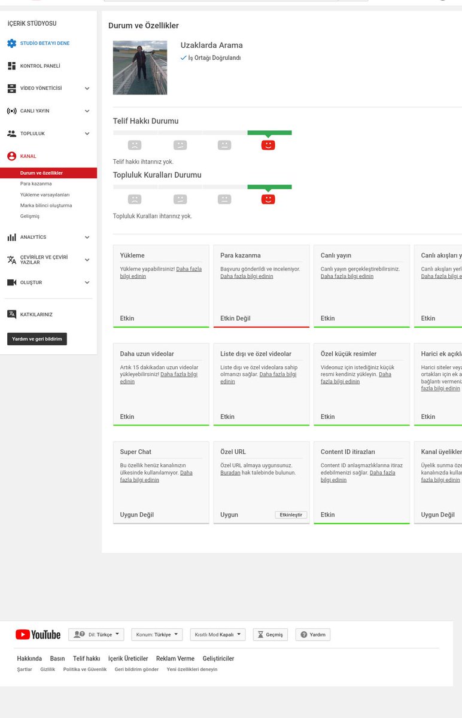Open Daha fazla bilgi link in Content ID card

click(x=358, y=476)
